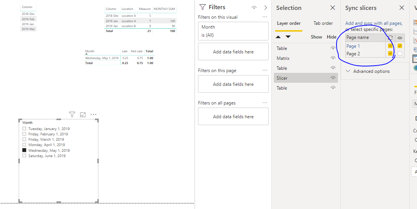This screenshot has width=417, height=209.
Task: Select 2019-Jan in the Column slicer list
Action: point(29,24)
